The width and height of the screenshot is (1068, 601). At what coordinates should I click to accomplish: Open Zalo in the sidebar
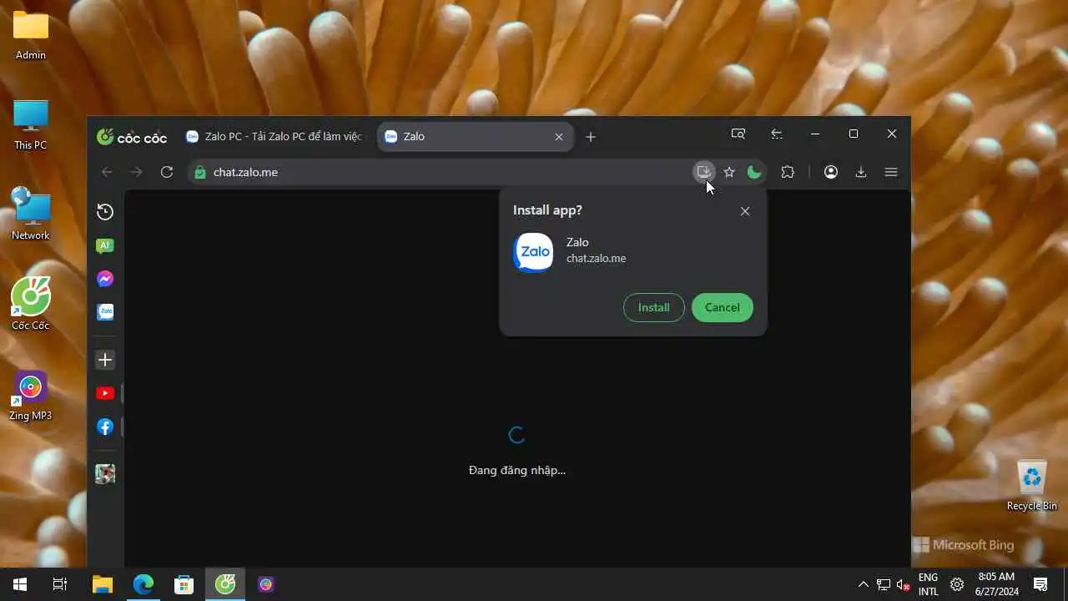(x=105, y=312)
